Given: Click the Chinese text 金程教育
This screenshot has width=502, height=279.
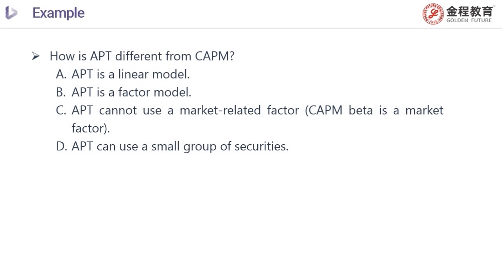Looking at the screenshot, I should click(469, 11).
